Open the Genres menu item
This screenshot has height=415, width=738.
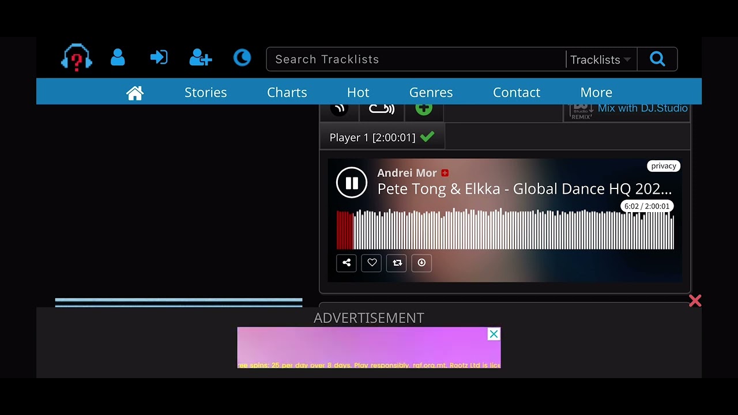[x=431, y=92]
